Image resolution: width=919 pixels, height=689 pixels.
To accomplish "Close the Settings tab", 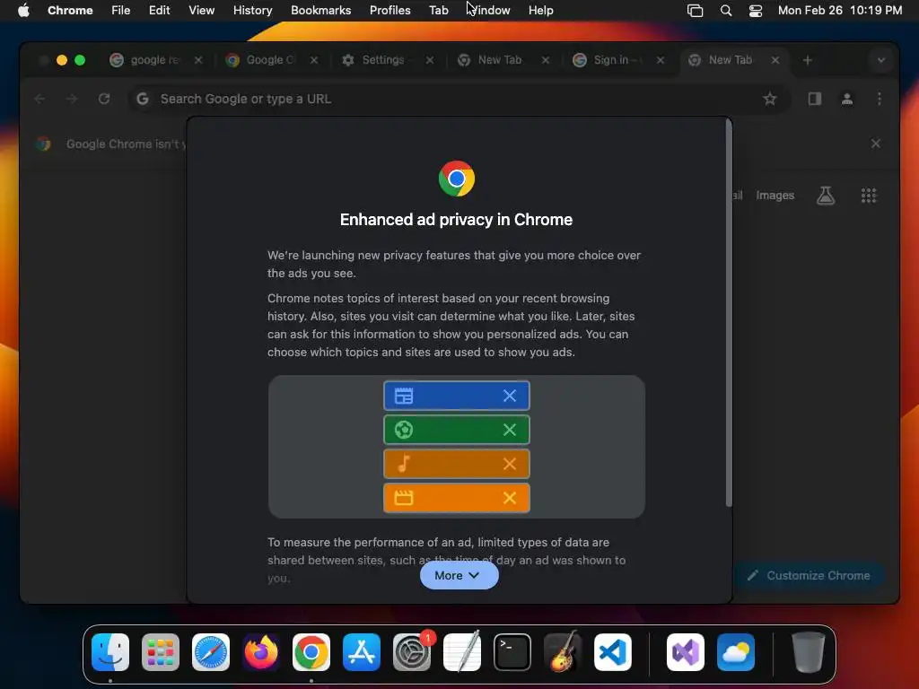I will pos(430,60).
